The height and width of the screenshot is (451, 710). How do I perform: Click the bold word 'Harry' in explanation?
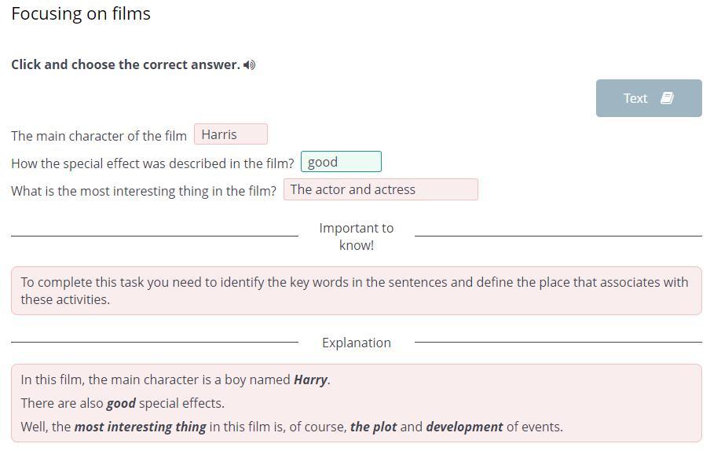point(311,379)
